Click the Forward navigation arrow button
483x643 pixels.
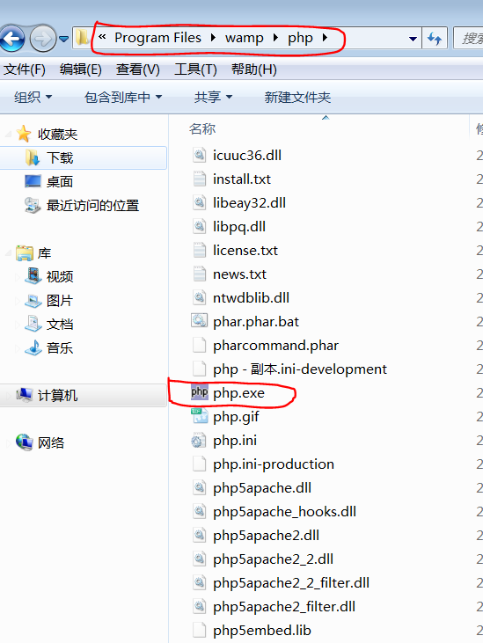click(43, 39)
